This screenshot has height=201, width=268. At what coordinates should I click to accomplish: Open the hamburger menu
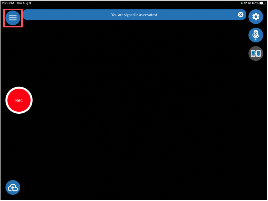pyautogui.click(x=13, y=18)
